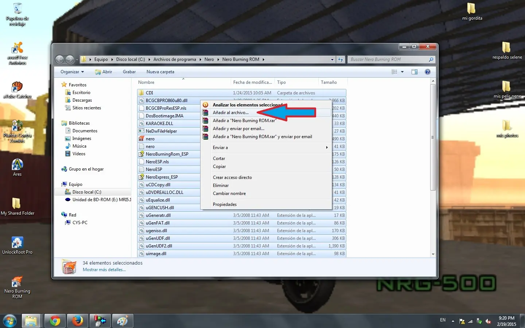Select 'Disco local (C:)' in sidebar
This screenshot has height=328, width=525.
(87, 192)
